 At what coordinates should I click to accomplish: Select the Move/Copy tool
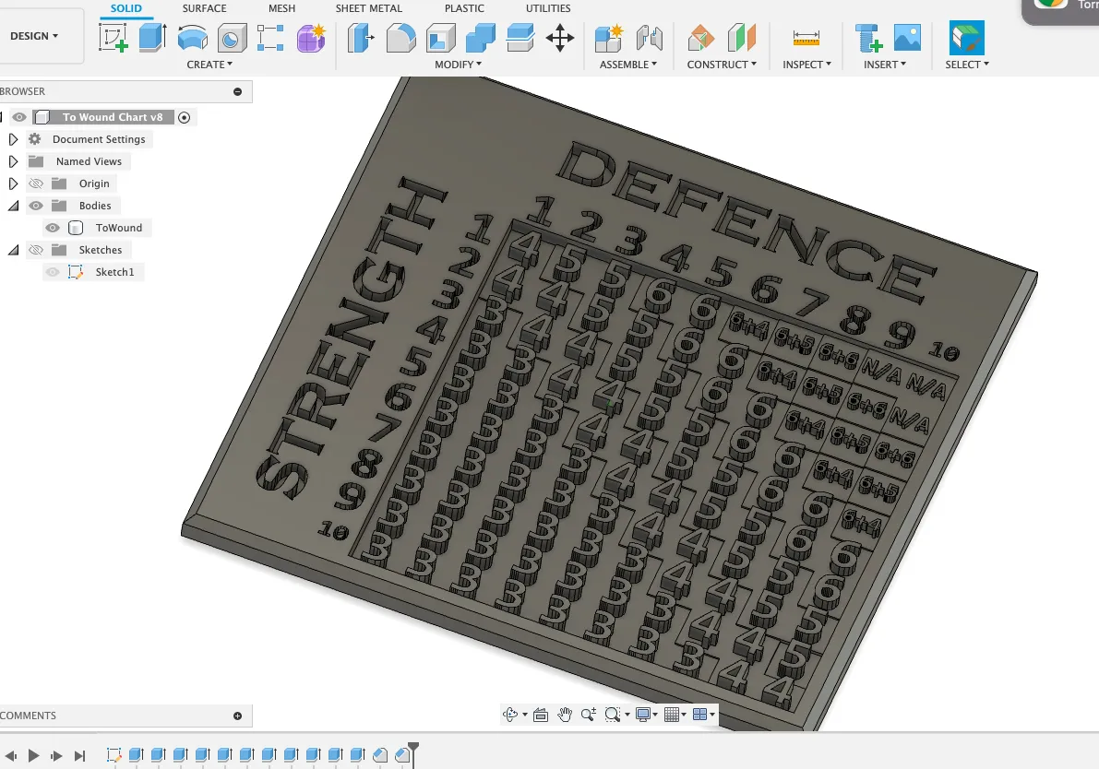[x=560, y=38]
